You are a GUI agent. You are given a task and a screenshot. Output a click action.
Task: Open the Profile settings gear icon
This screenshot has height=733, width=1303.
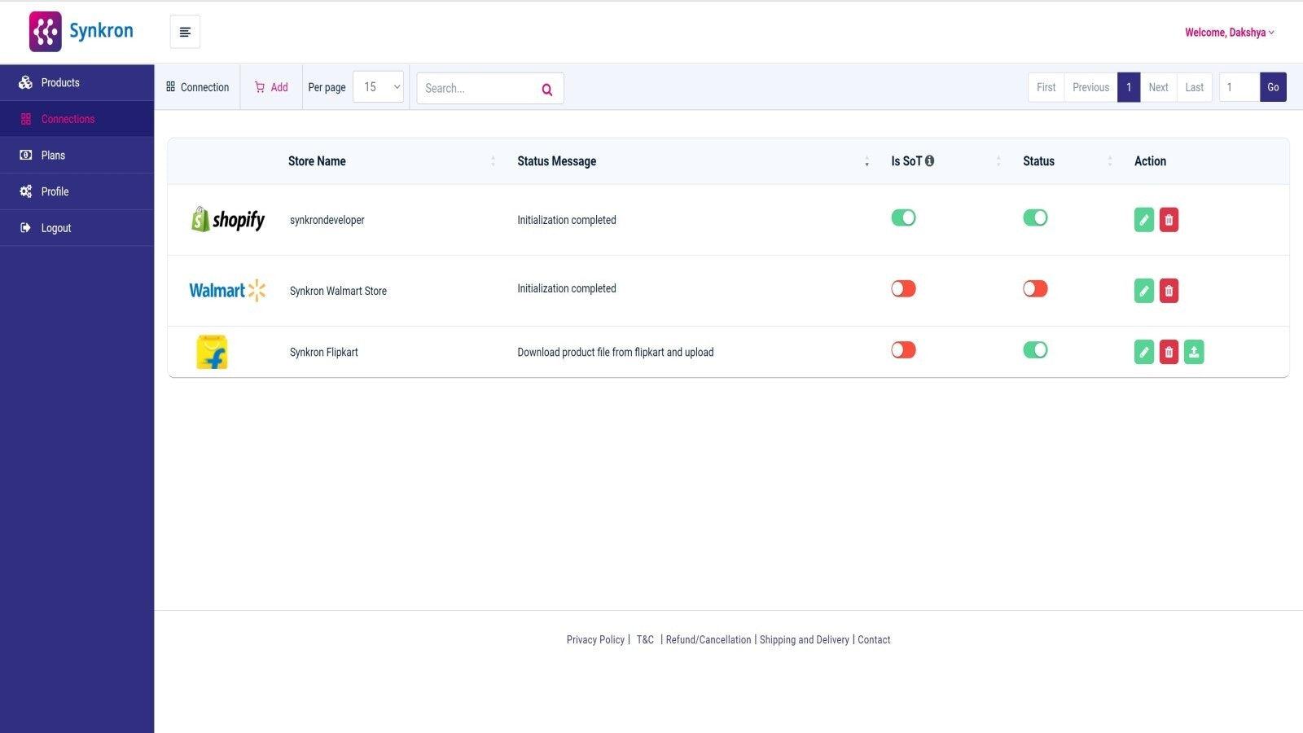tap(25, 191)
